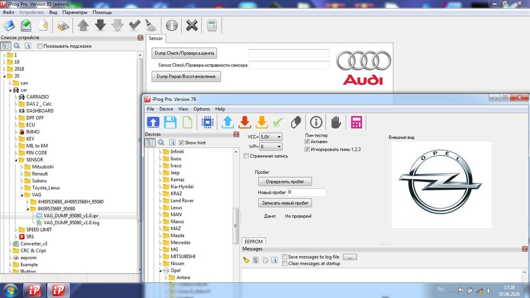530x298 pixels.
Task: Open the Windows Start button
Action: (10, 291)
